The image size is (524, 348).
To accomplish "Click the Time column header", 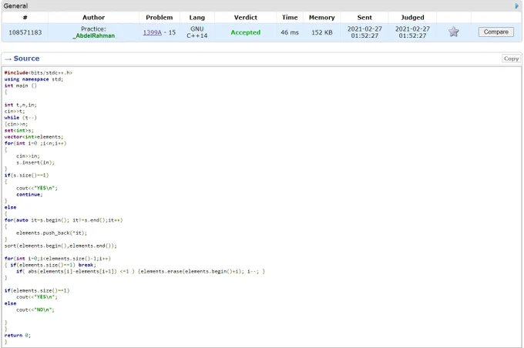I will (x=290, y=18).
